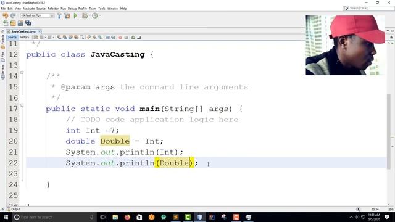Viewport: 395px width, 222px height.
Task: Click the New File icon
Action: (x=6, y=23)
